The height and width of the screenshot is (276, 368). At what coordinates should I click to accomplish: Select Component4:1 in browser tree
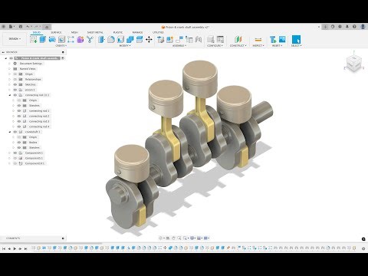(x=34, y=153)
